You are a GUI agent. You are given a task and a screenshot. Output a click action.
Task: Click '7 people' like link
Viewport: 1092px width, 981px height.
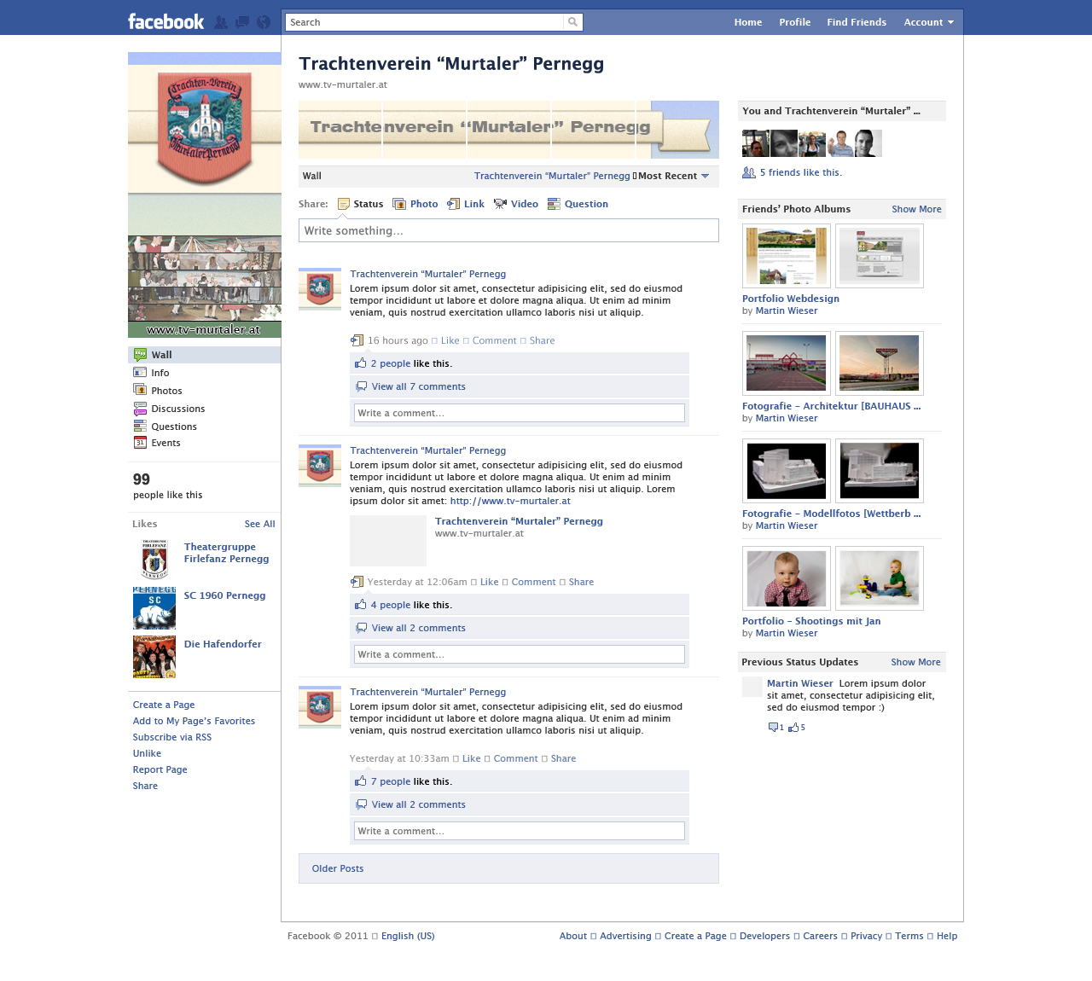391,781
